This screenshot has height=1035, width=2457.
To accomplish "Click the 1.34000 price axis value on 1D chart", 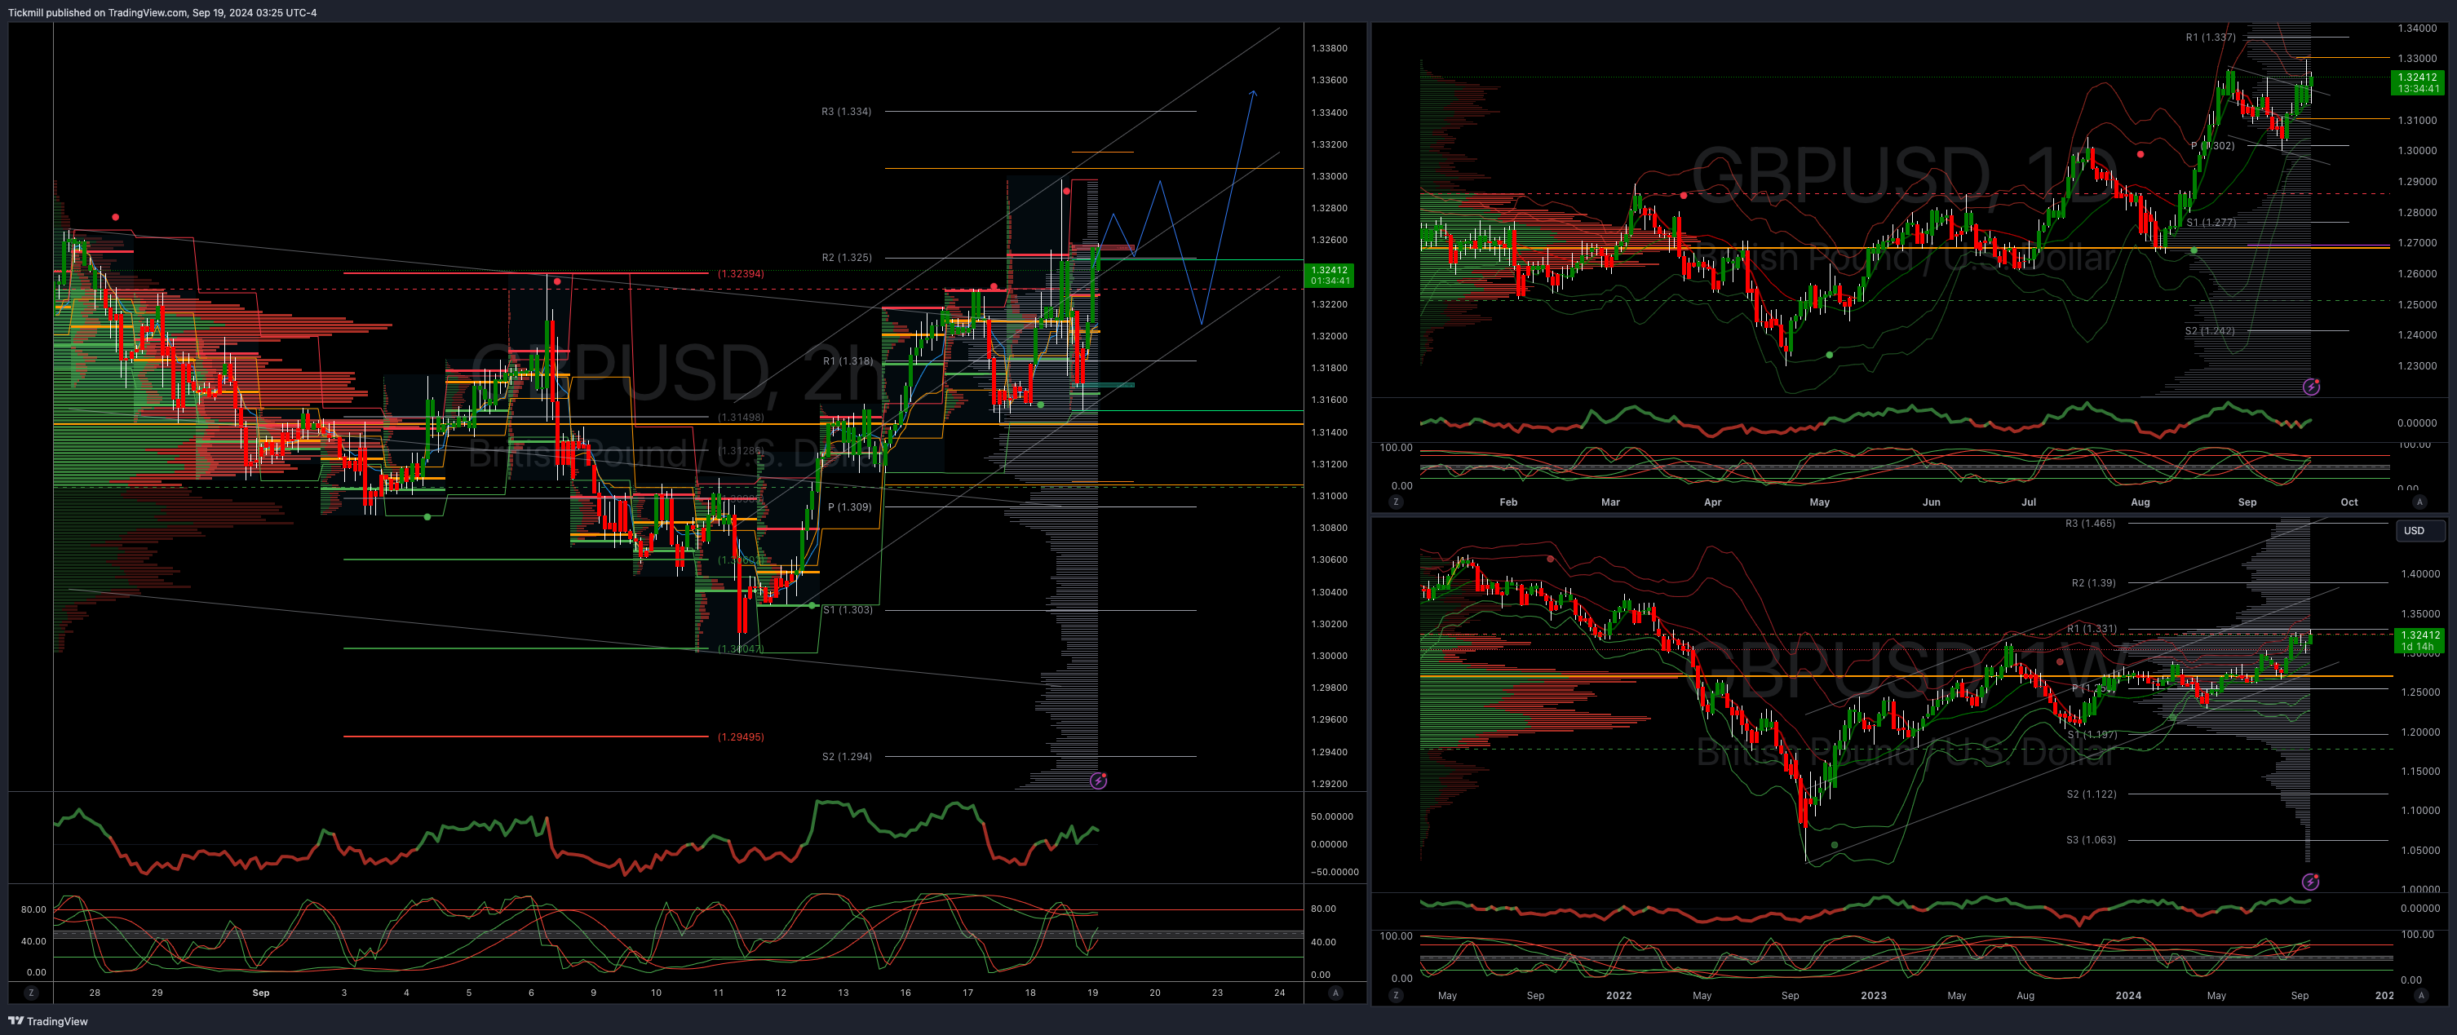I will pos(2417,29).
